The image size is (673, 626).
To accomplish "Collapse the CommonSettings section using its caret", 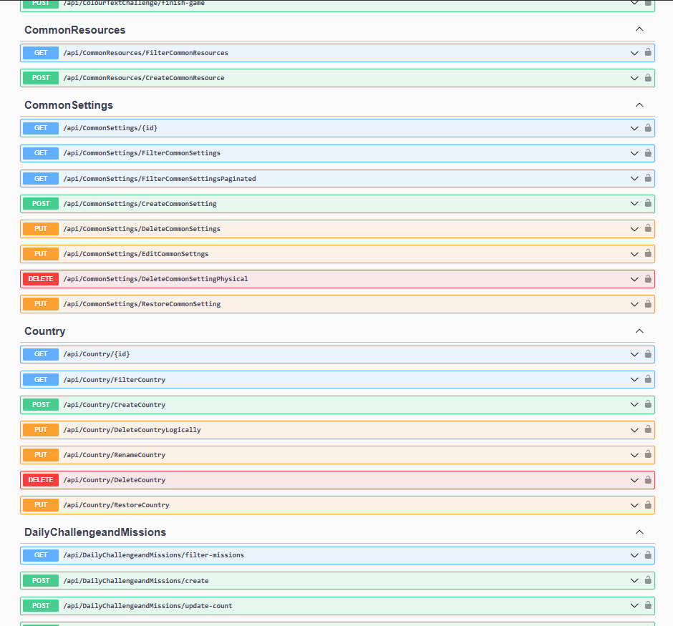I will point(639,104).
